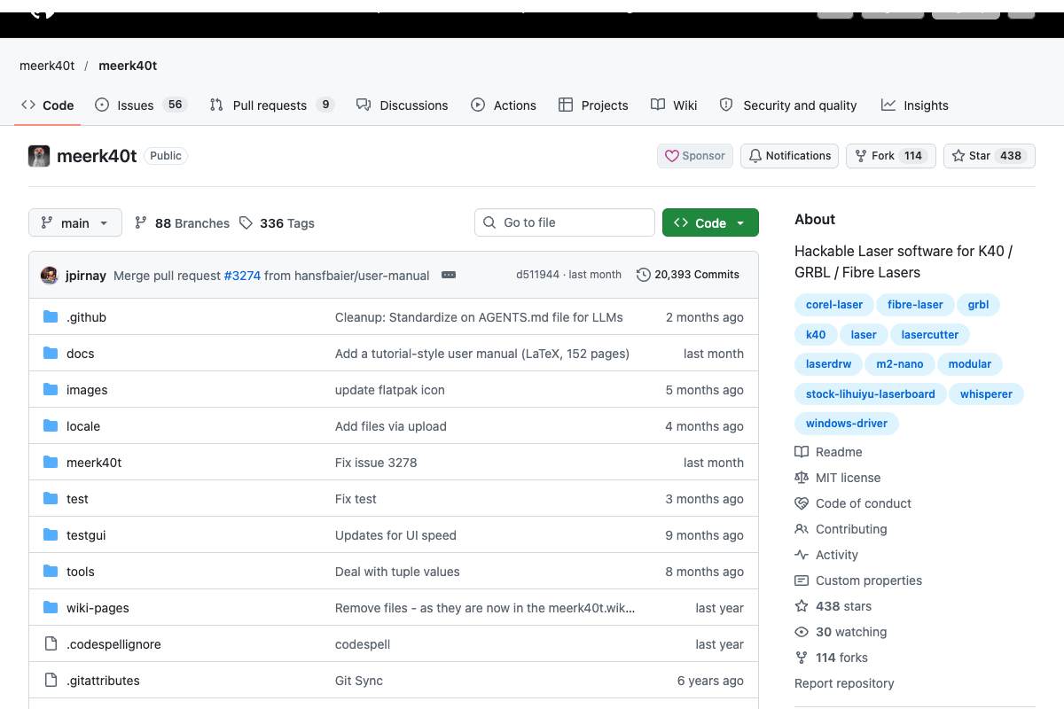Select the fibre-laser topic tag

916,305
